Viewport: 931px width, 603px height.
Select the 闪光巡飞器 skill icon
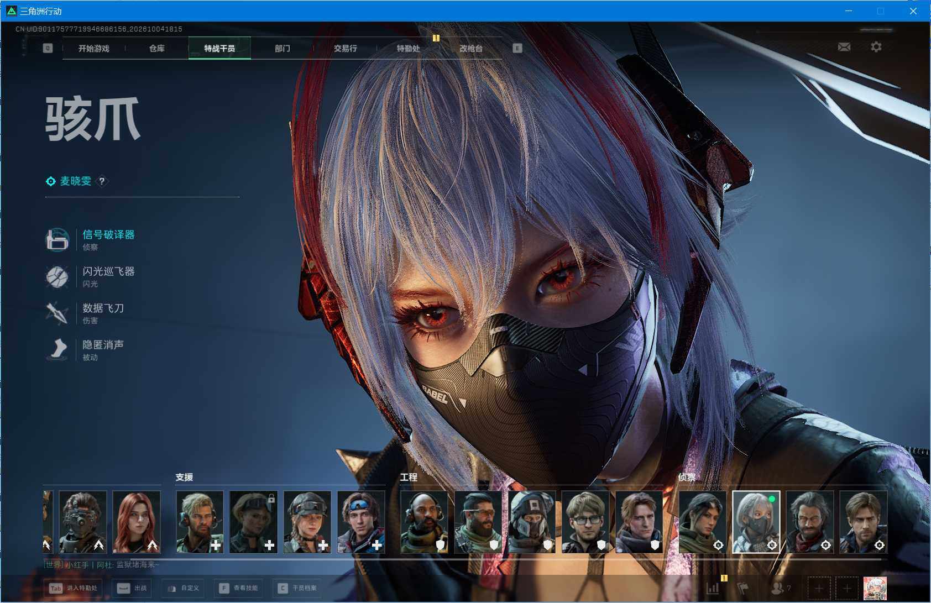click(x=57, y=276)
